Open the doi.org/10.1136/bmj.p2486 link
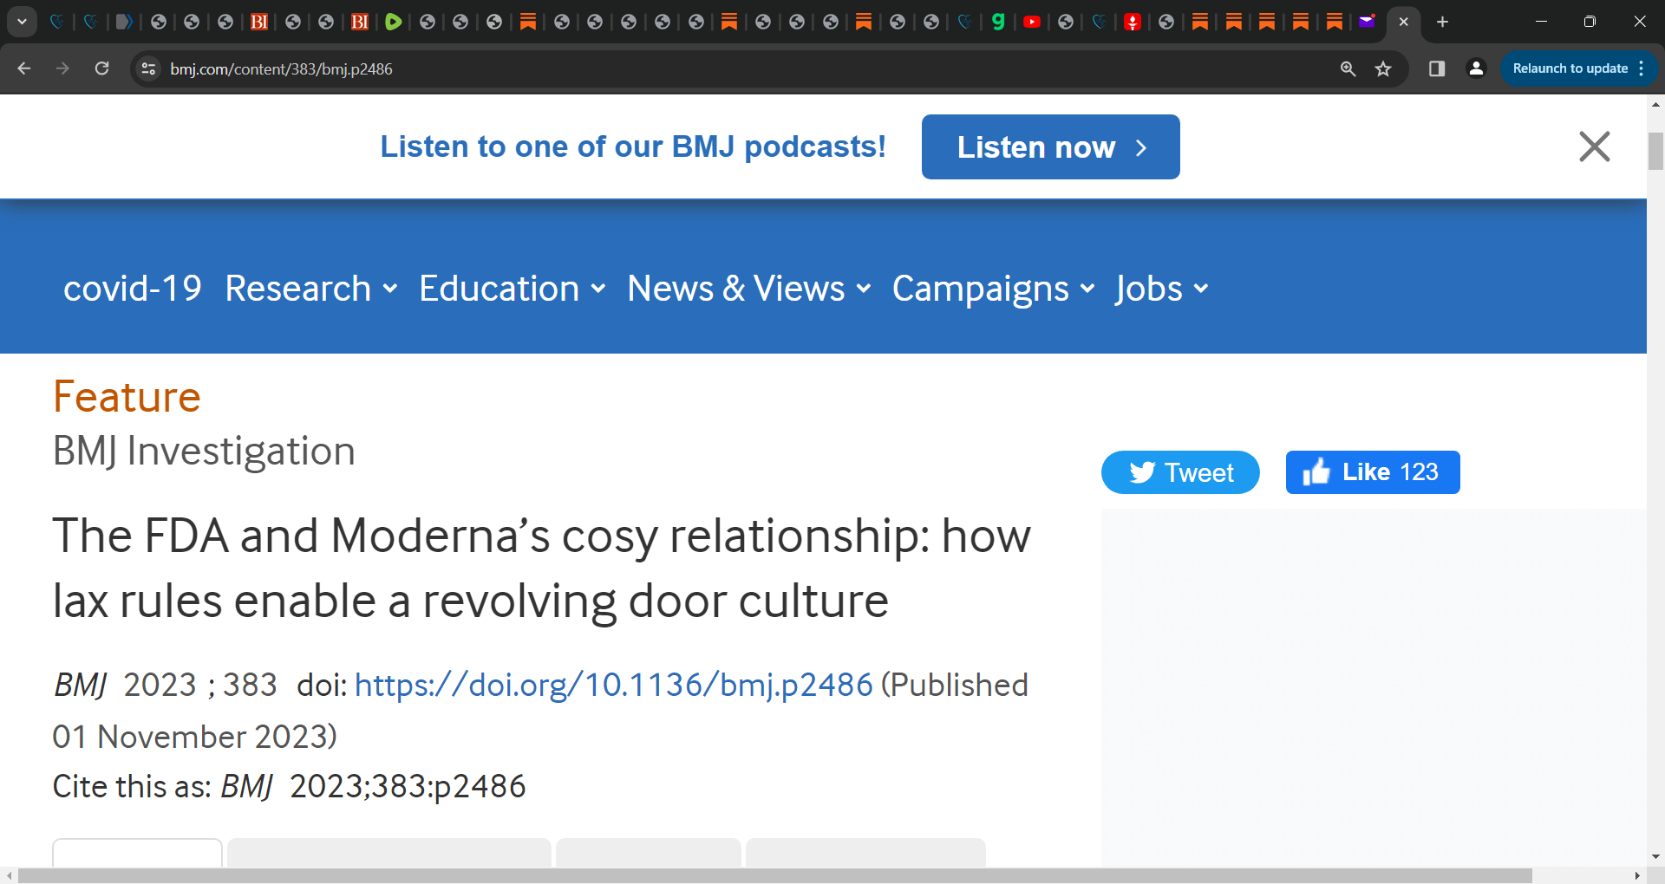This screenshot has height=884, width=1665. 614,685
